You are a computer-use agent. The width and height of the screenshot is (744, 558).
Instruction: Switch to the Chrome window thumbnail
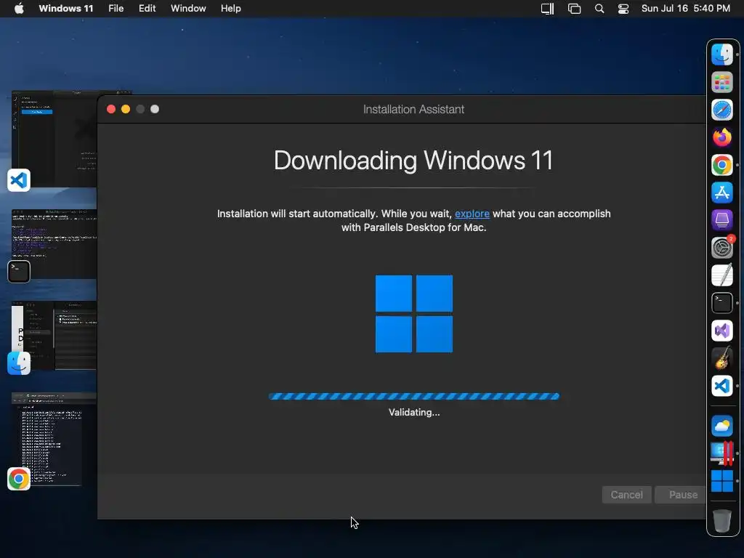click(54, 439)
